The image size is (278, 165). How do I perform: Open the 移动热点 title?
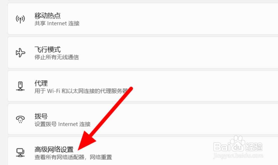[x=47, y=16]
